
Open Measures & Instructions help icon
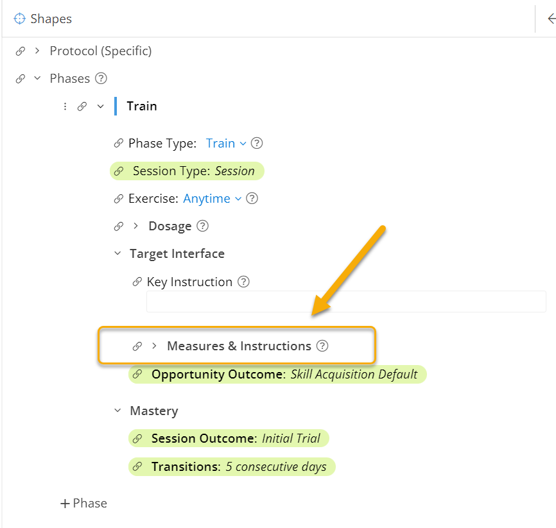coord(322,346)
